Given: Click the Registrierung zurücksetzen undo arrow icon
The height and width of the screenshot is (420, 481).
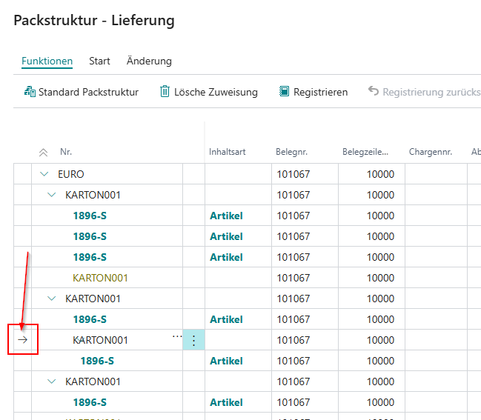Looking at the screenshot, I should coord(374,91).
